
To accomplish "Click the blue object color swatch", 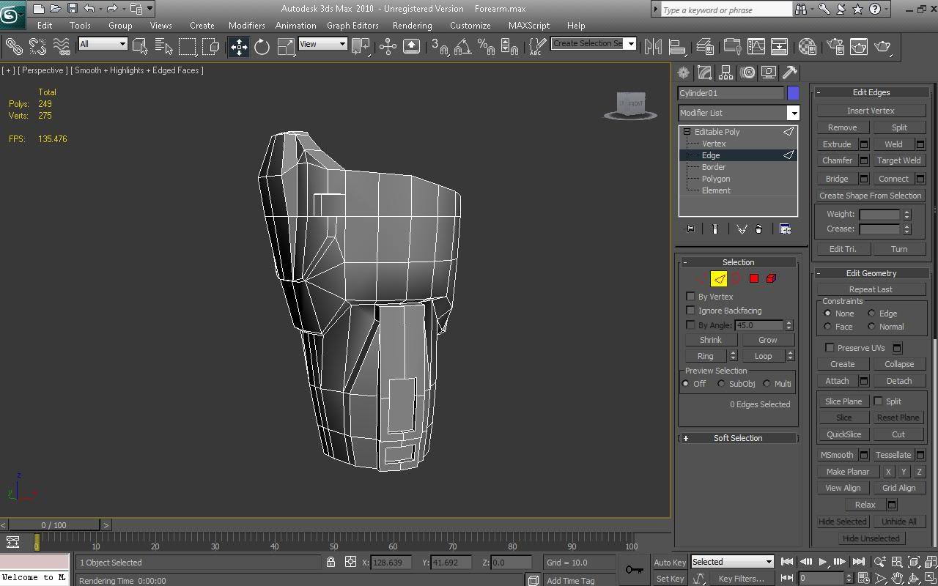I will point(793,93).
